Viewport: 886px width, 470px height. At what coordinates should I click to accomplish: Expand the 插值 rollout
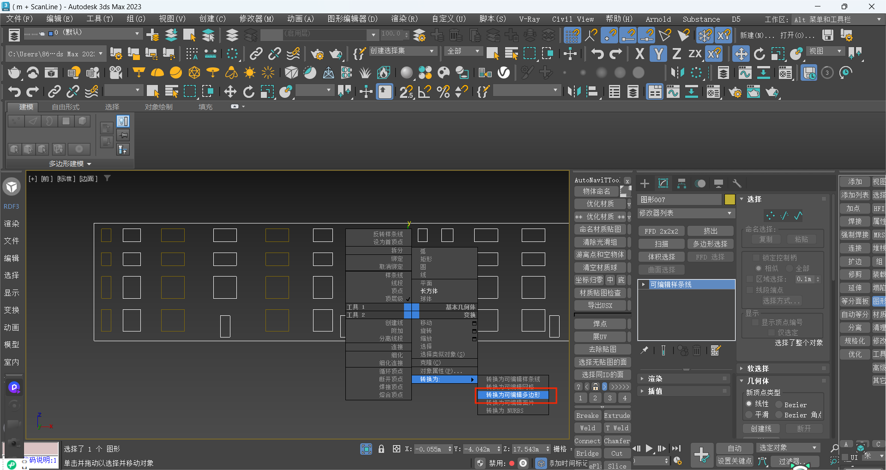(x=684, y=391)
